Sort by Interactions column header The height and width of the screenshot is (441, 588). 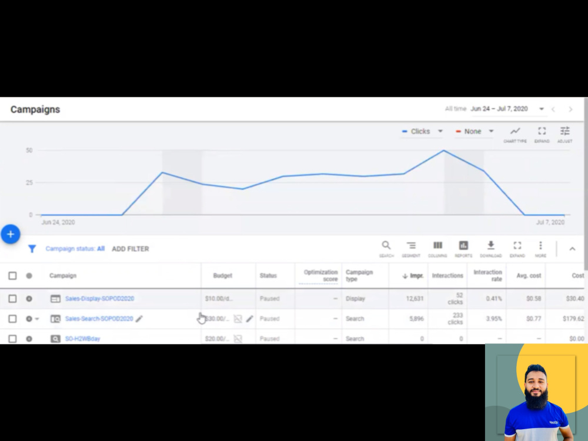447,276
